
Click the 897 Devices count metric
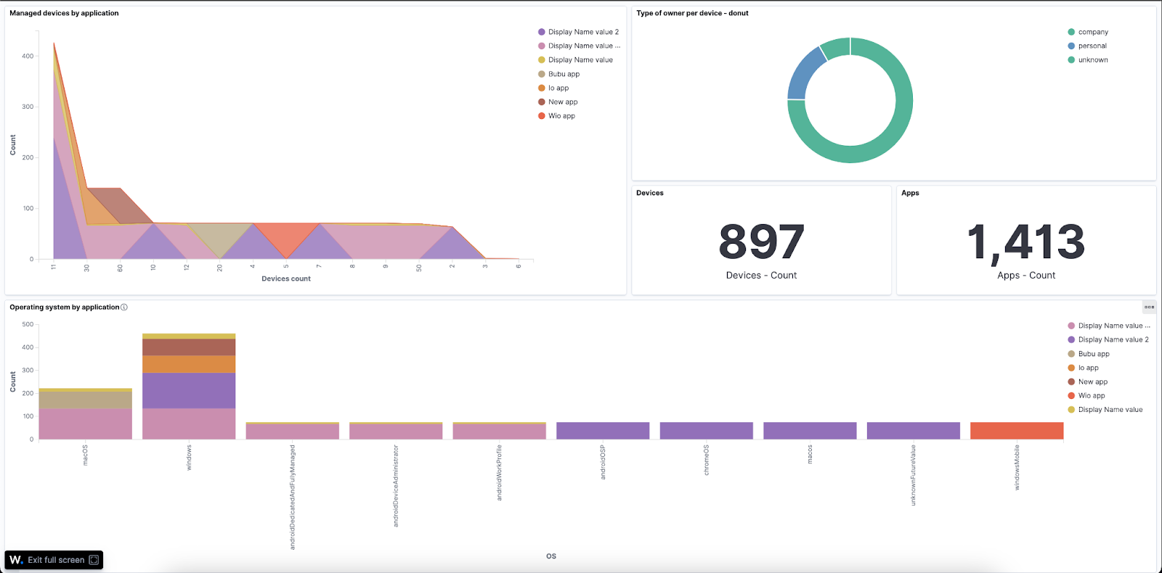[761, 242]
